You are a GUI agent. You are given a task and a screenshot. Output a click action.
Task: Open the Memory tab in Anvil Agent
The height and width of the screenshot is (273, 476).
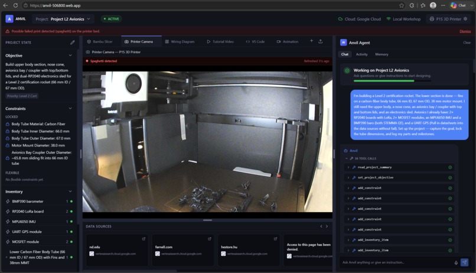(382, 54)
